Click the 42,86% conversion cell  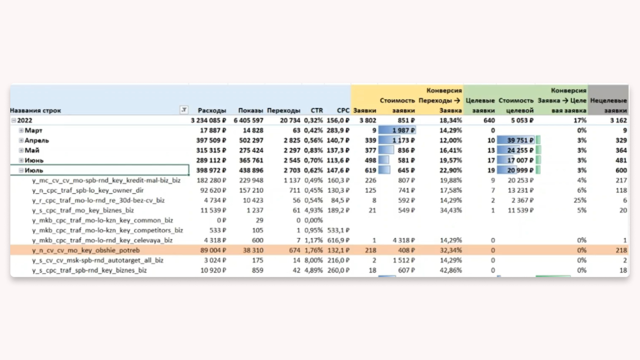point(451,270)
